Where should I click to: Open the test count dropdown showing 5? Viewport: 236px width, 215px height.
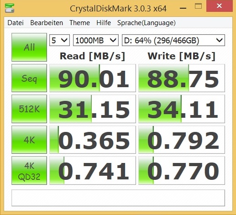(59, 40)
